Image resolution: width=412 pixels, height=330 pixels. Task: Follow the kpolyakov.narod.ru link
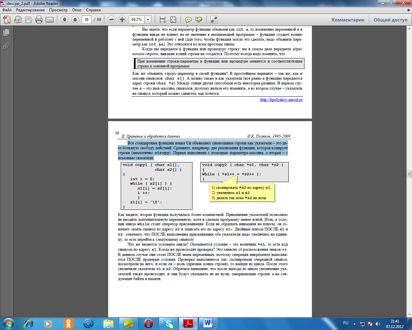click(281, 100)
